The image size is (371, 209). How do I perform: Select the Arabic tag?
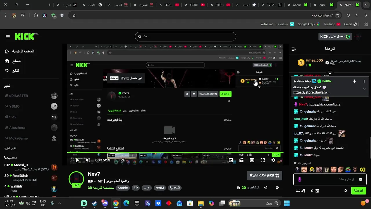pyautogui.click(x=123, y=188)
